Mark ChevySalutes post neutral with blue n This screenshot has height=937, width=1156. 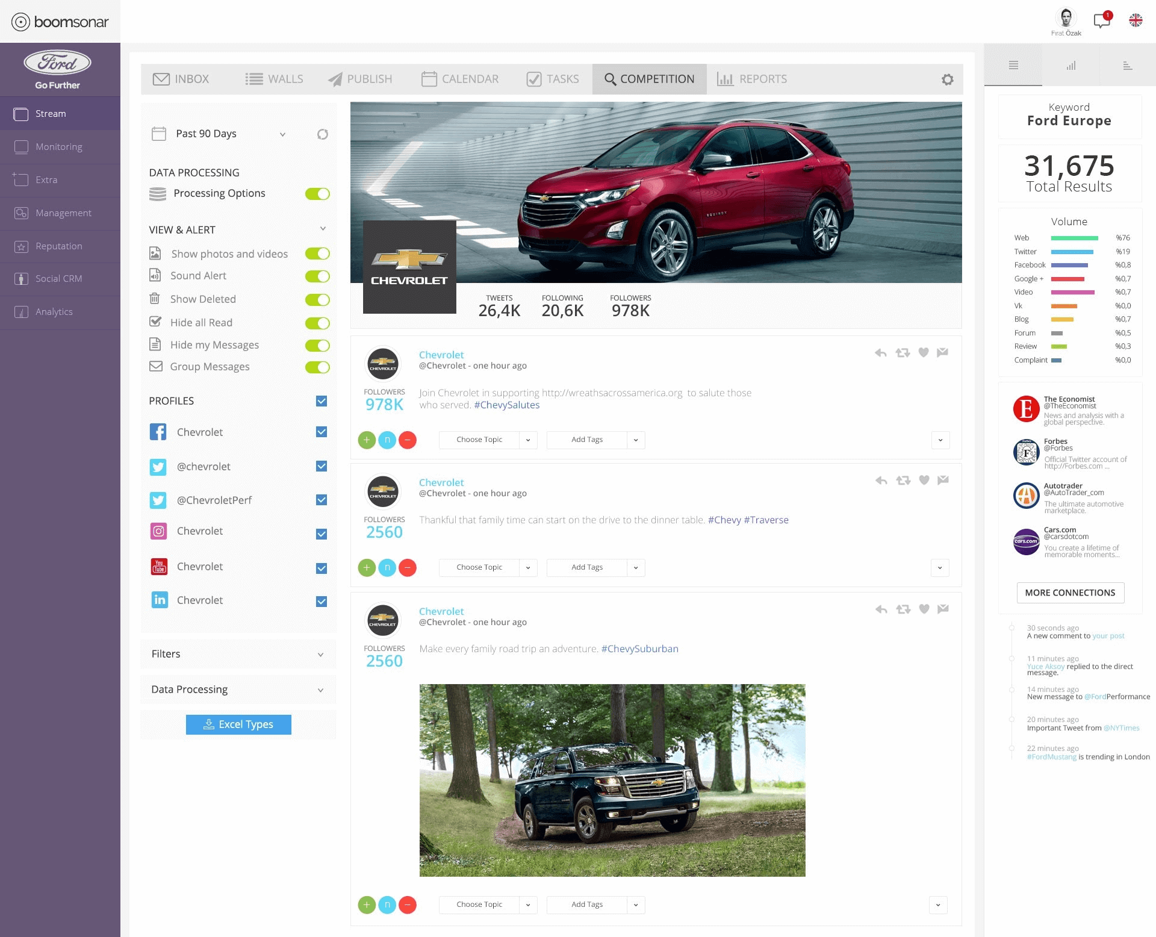(x=387, y=440)
